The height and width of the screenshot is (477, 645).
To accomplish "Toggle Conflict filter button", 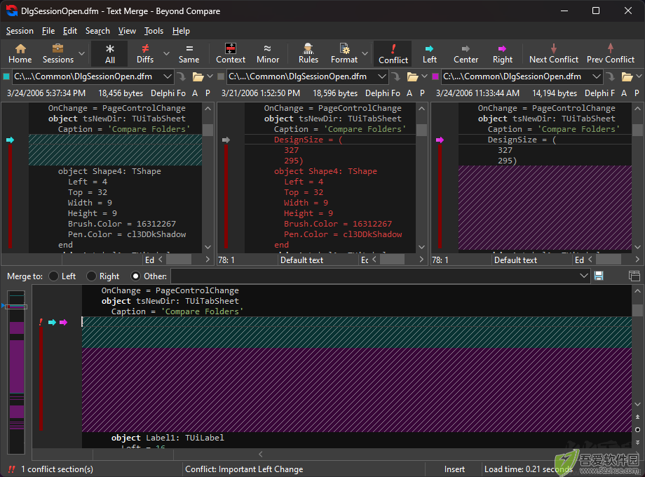I will point(393,53).
